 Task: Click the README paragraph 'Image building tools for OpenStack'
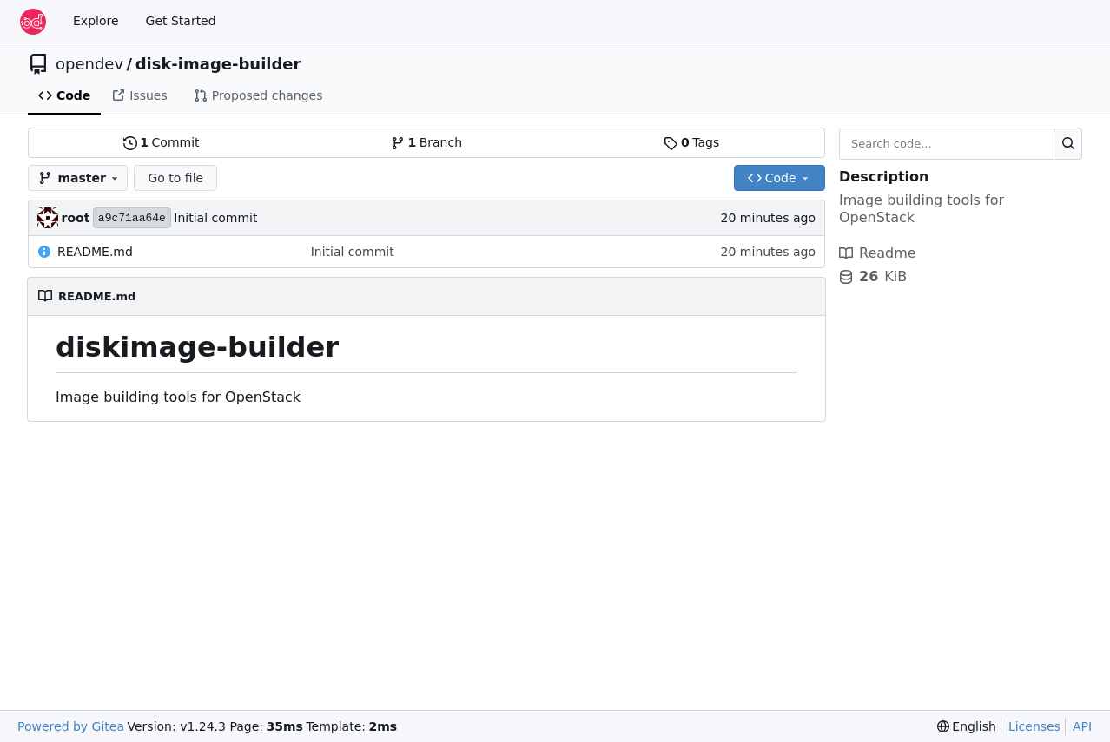[178, 397]
